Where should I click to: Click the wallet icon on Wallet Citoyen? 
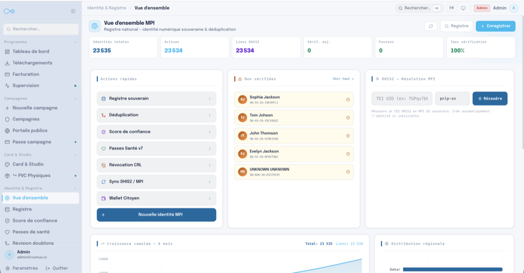[x=103, y=198]
